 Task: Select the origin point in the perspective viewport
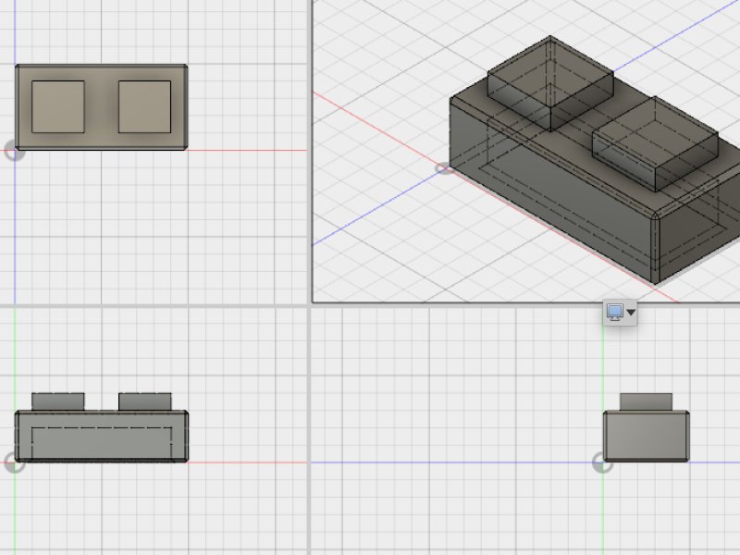point(444,168)
